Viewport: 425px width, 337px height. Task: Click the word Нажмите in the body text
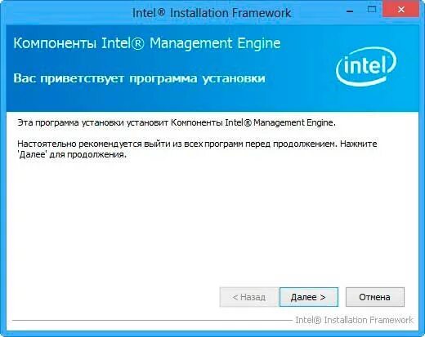pos(359,144)
